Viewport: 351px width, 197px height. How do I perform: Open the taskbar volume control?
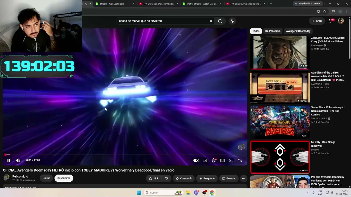tap(332, 193)
